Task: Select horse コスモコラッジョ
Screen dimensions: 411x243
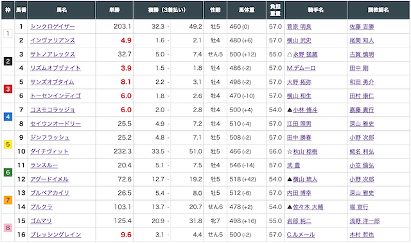Action: [x=53, y=110]
